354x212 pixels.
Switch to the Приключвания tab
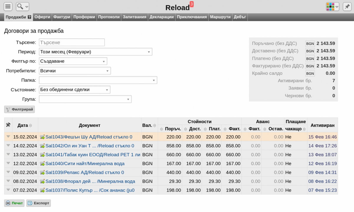[x=192, y=17]
